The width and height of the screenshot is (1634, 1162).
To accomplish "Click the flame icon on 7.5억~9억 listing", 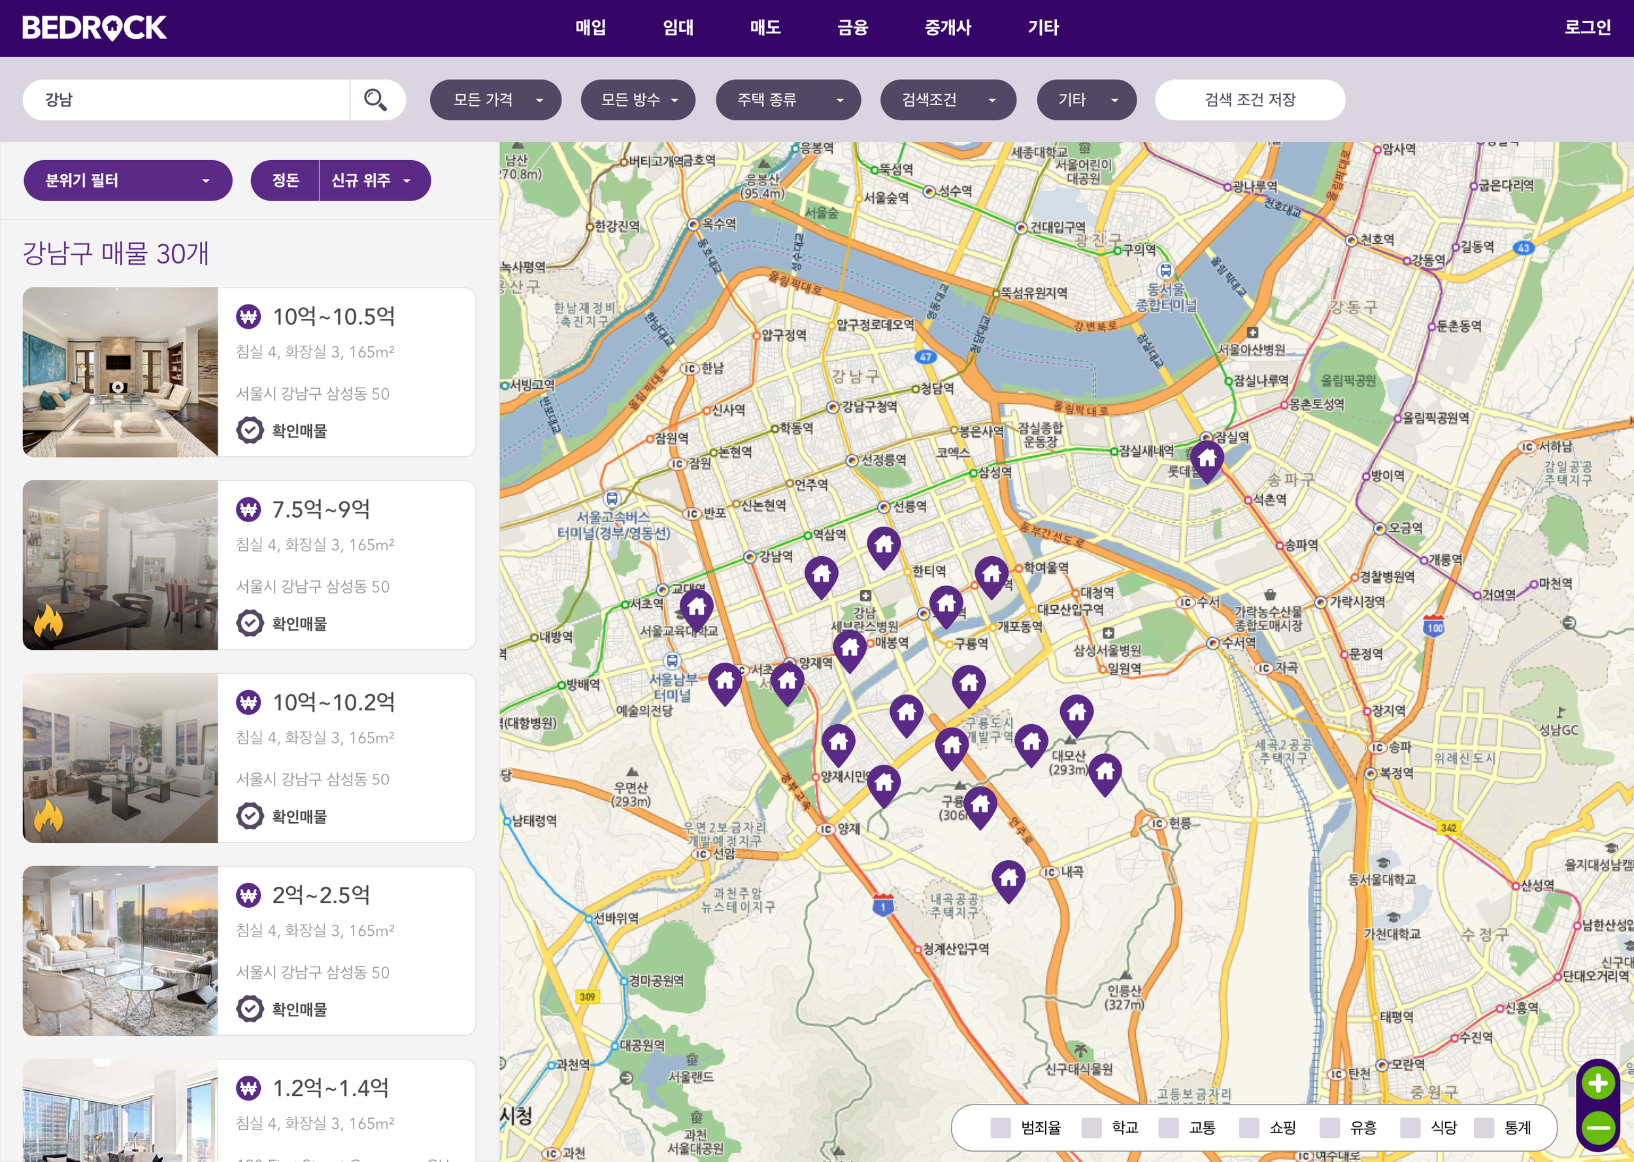I will click(48, 620).
